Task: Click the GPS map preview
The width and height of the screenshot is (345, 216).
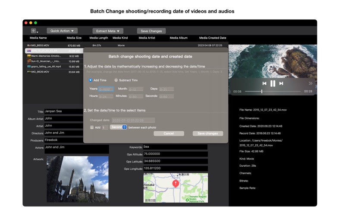Action: [176, 188]
